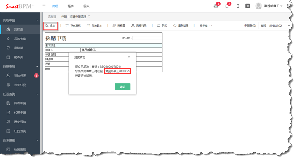Open the inbox tray icon with badge

pos(216,6)
